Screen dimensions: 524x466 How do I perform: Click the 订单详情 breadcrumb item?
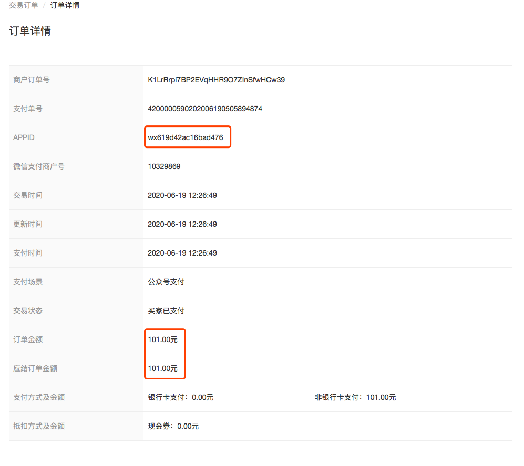click(65, 5)
